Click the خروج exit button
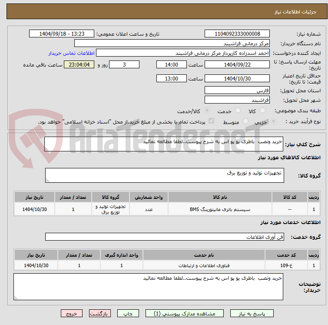 pyautogui.click(x=72, y=314)
